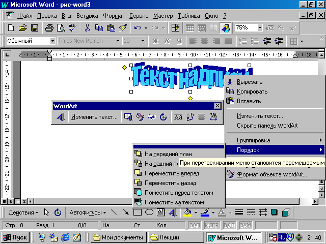Switch to the Лекции taskbar button
The height and width of the screenshot is (244, 326).
click(176, 237)
